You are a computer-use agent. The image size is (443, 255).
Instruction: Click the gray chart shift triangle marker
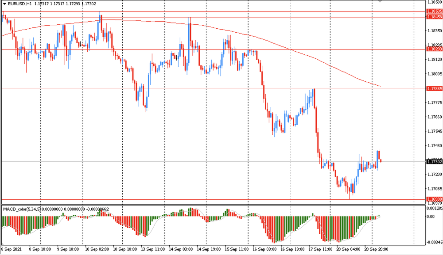click(380, 1)
